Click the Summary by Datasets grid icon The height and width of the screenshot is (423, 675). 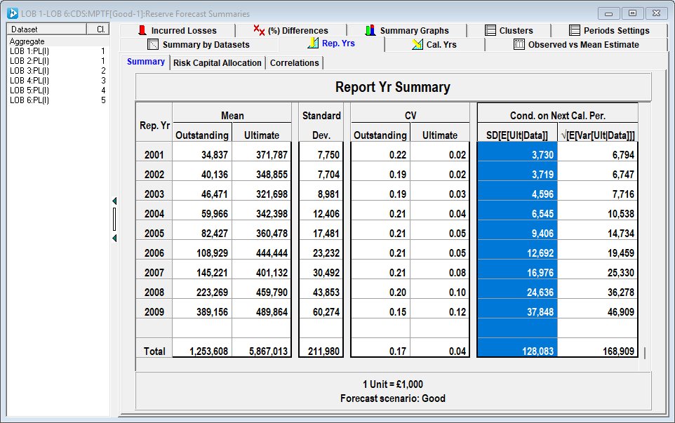(x=153, y=44)
